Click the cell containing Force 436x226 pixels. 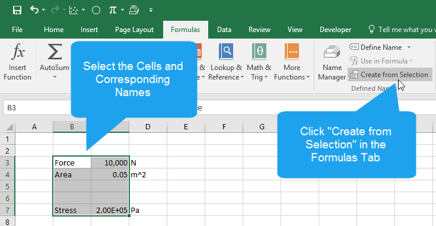[72, 163]
